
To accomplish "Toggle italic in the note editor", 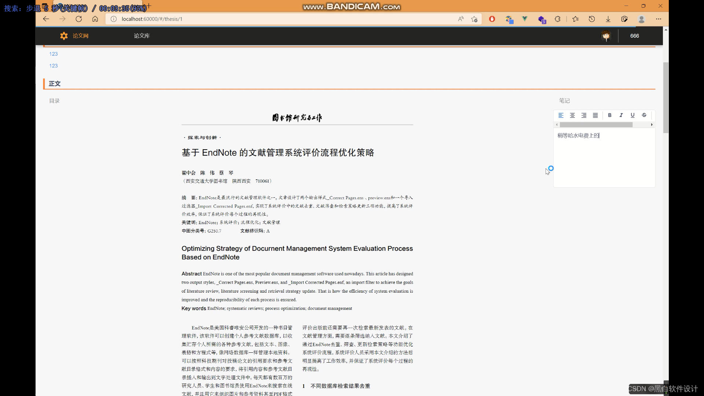I will pos(621,115).
